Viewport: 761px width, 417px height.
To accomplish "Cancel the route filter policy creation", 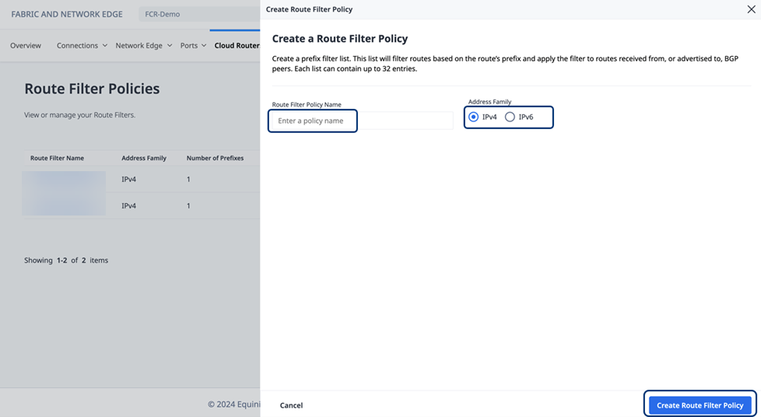I will click(x=291, y=405).
